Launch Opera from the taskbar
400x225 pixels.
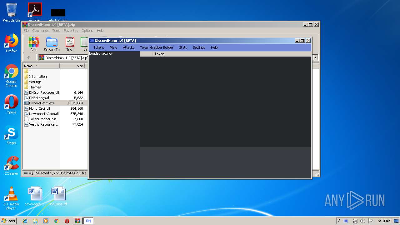(x=67, y=221)
